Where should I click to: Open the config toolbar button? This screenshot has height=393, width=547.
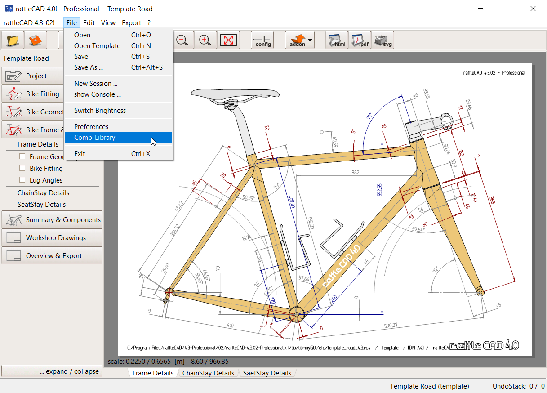262,40
